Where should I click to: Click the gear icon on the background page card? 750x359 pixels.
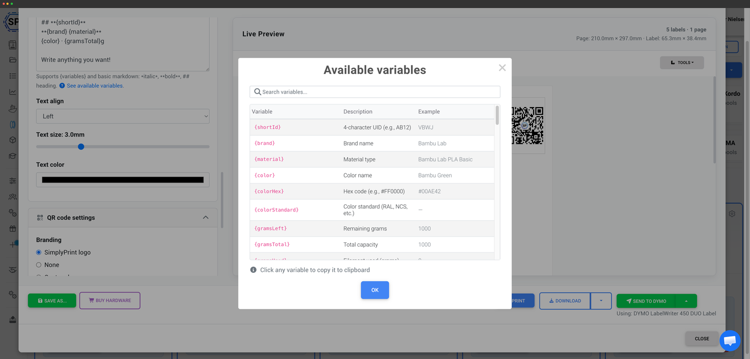(732, 214)
